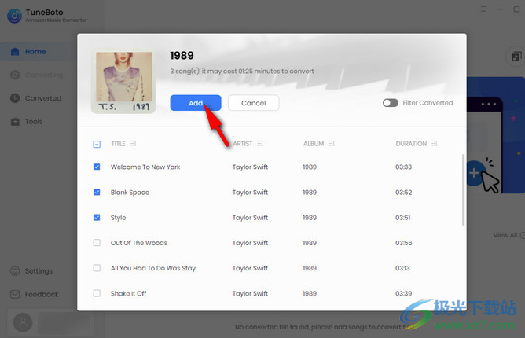Open the hamburger menu in title bar

point(483,9)
